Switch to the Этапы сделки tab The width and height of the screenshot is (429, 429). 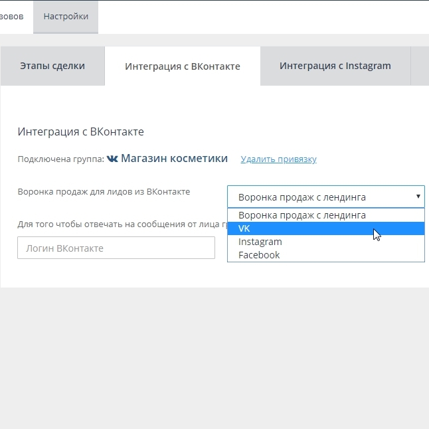tap(52, 66)
